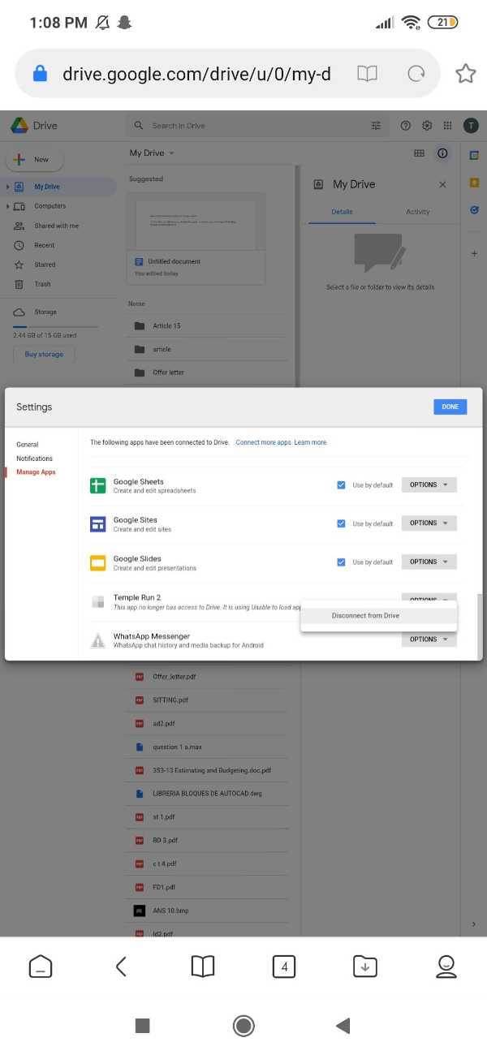The width and height of the screenshot is (487, 1055).
Task: Open the Keep side panel icon
Action: 474,183
